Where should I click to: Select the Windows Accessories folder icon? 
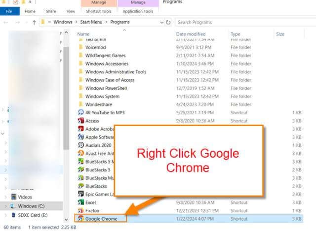(81, 64)
